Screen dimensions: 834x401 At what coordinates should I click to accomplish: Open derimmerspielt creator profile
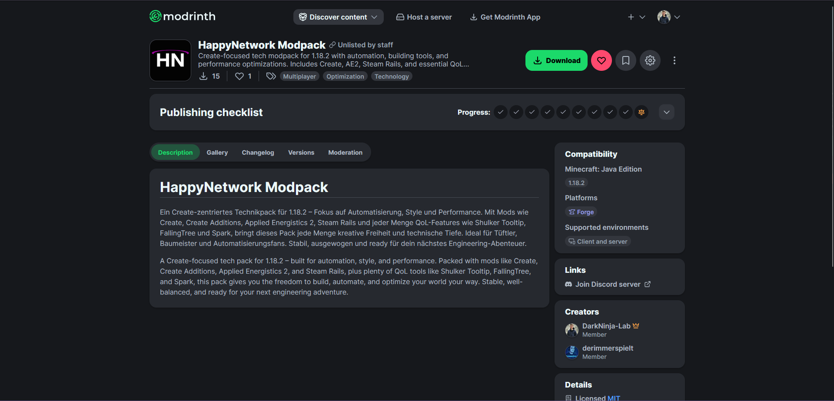(x=608, y=348)
